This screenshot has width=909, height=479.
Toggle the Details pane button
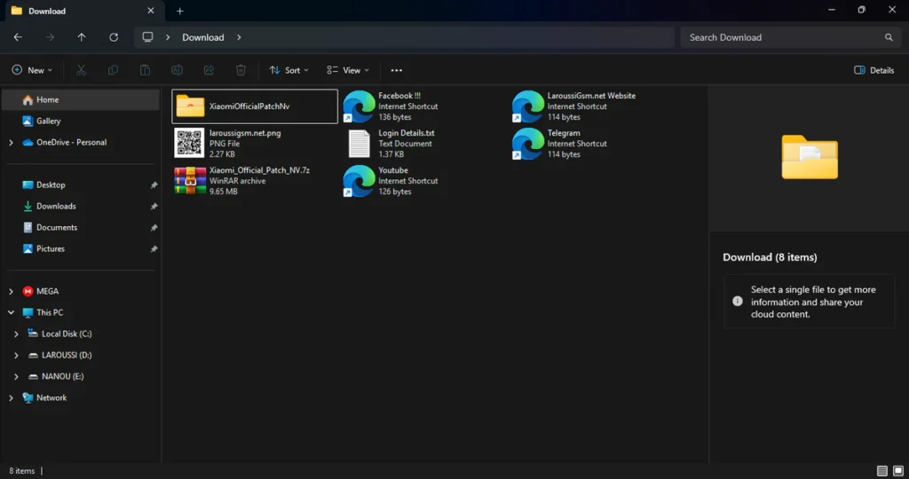click(873, 70)
